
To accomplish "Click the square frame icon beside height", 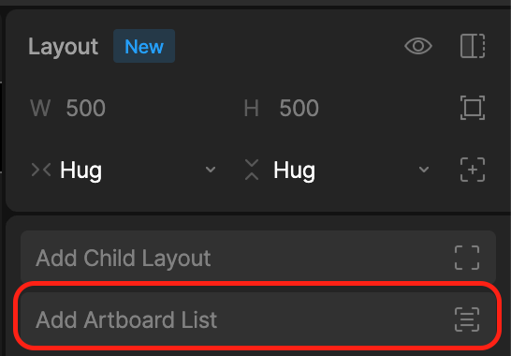I will click(x=473, y=108).
